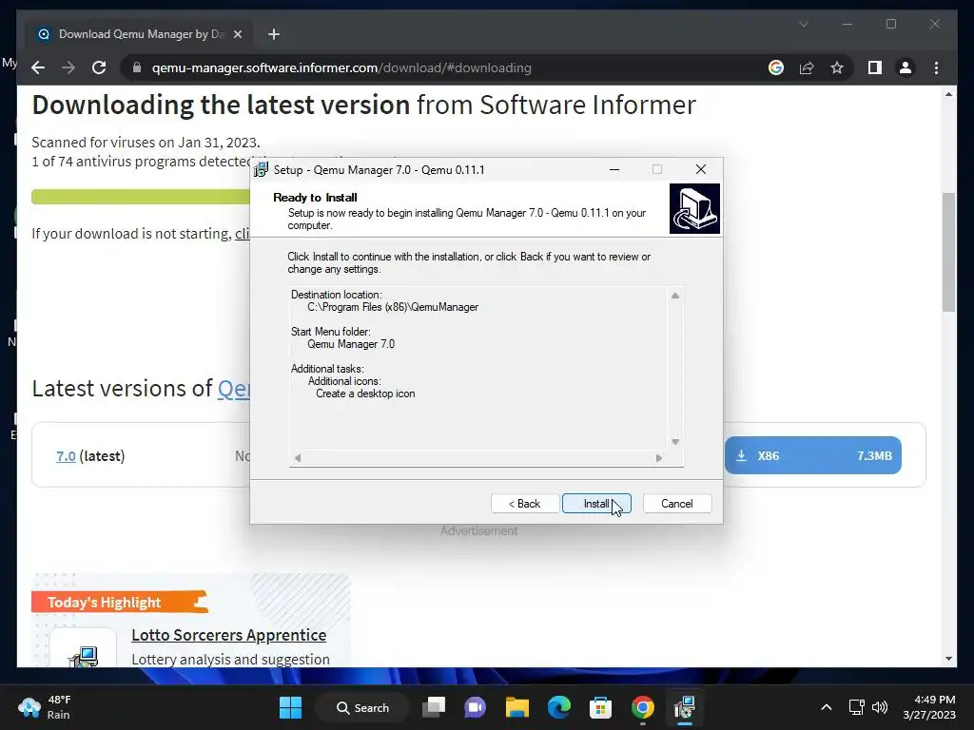Click the download progress bar
Image resolution: width=974 pixels, height=730 pixels.
tap(141, 197)
